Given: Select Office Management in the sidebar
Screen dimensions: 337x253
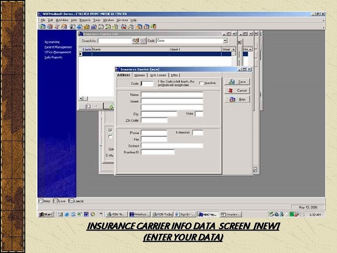Looking at the screenshot, I should tap(58, 52).
